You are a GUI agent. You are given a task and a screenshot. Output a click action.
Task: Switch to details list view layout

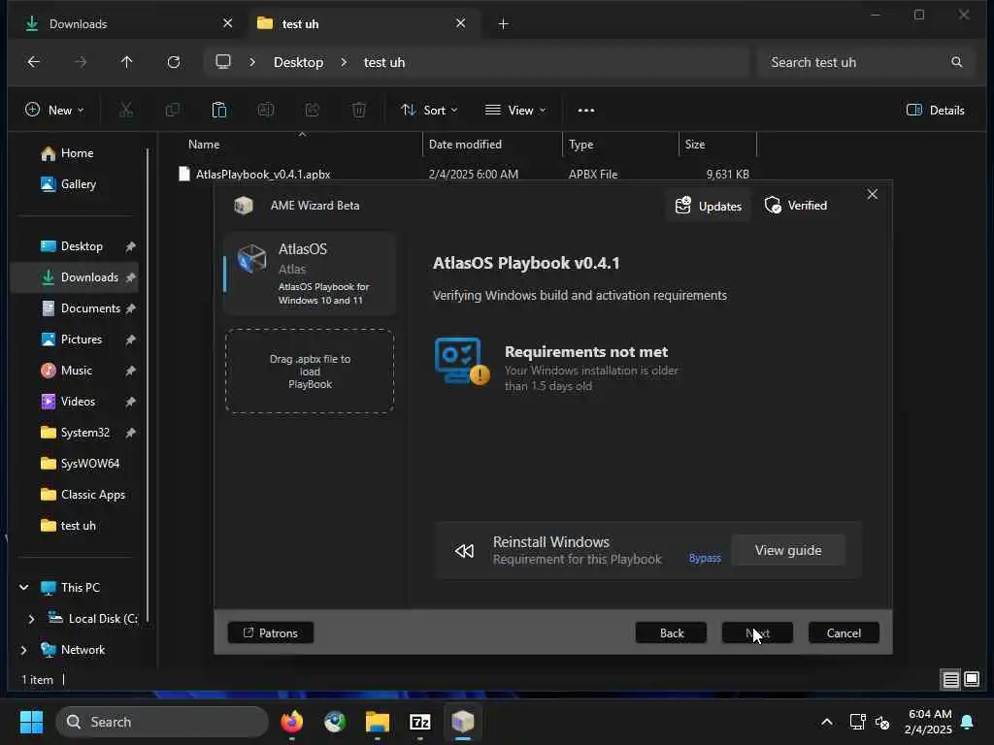pos(951,680)
